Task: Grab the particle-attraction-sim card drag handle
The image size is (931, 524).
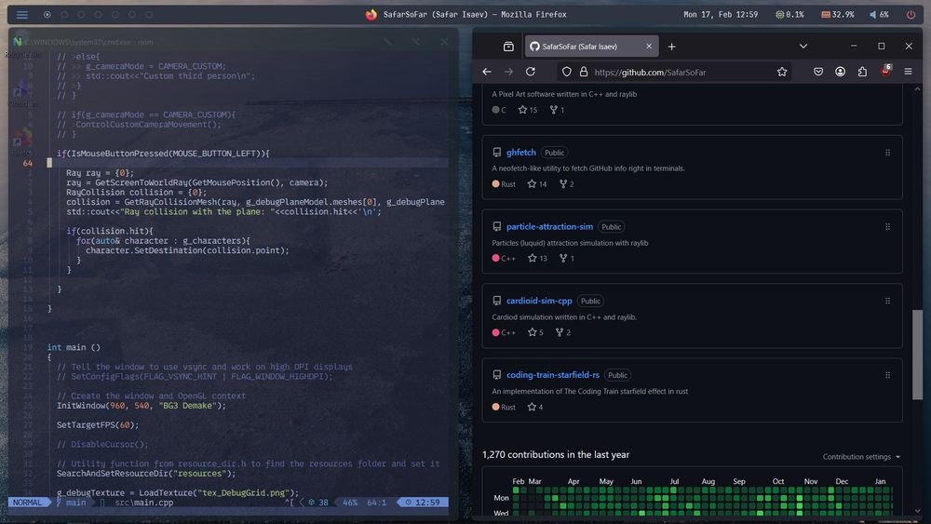Action: pyautogui.click(x=887, y=227)
